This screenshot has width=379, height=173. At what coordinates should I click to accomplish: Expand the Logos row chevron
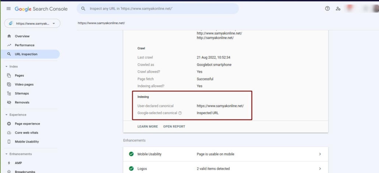pos(320,169)
